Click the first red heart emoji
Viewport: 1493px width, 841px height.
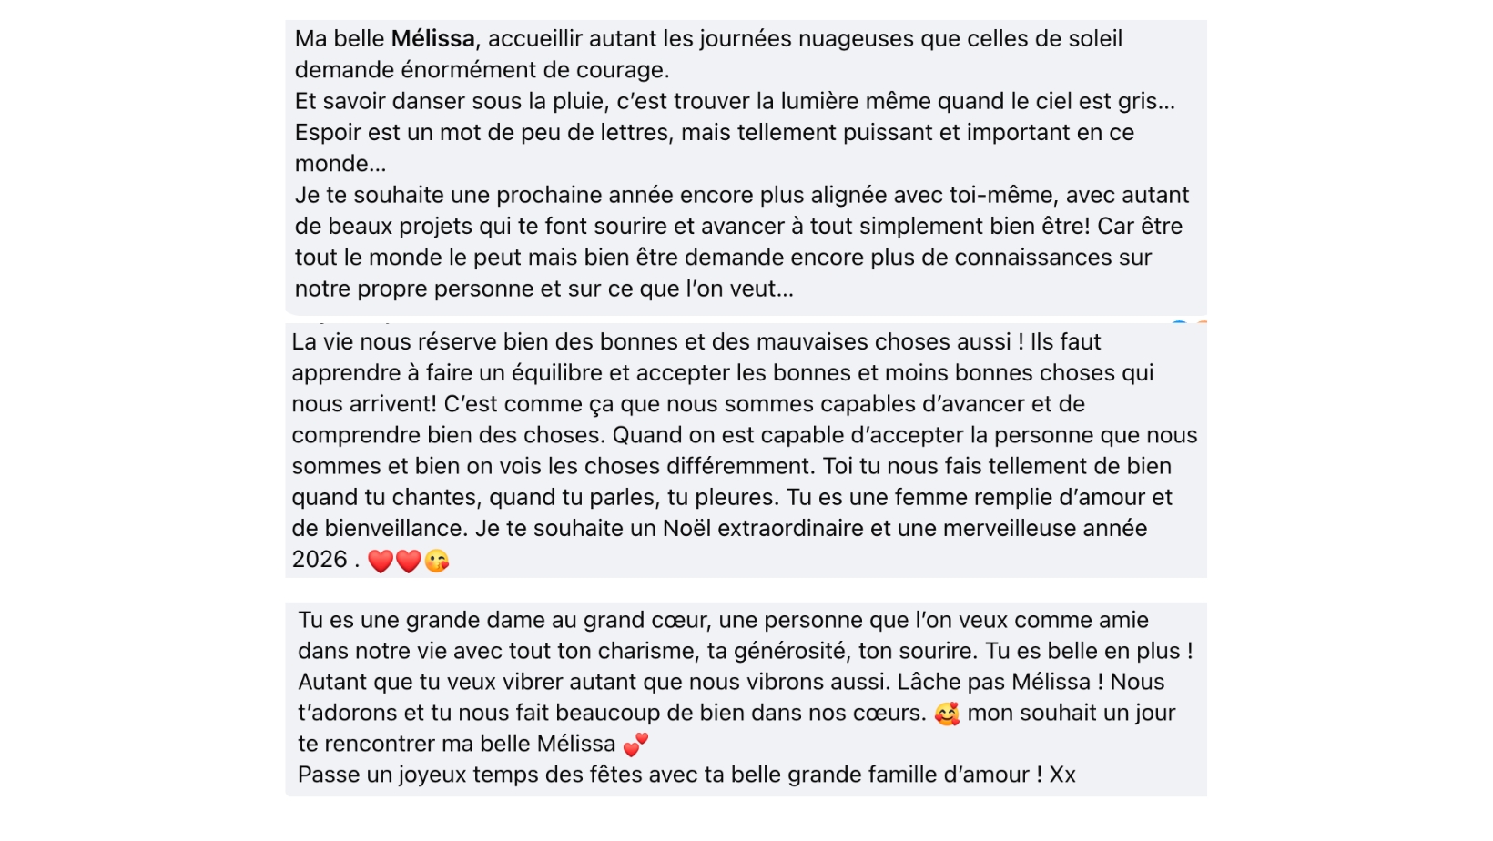pos(380,561)
